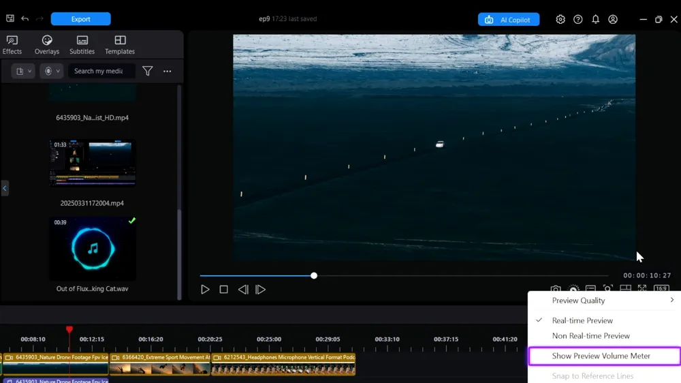
Task: Click the preview timecode 00:00:10:27
Action: 647,275
